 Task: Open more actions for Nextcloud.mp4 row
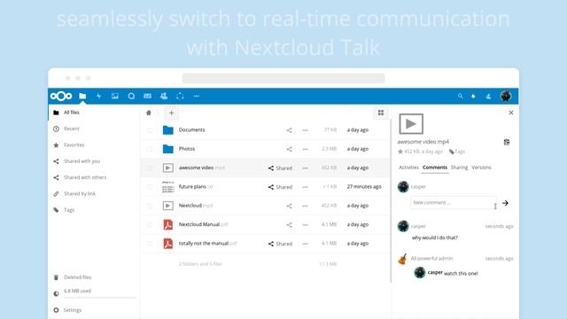tap(305, 206)
